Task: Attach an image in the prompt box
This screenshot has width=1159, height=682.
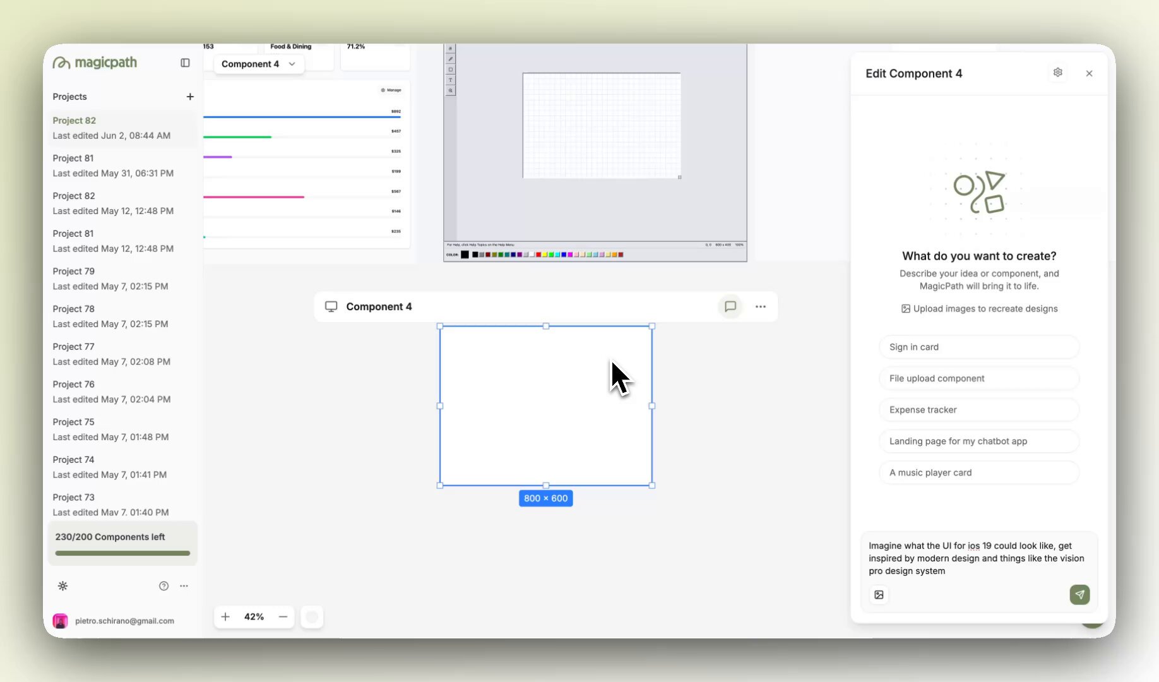Action: point(879,595)
